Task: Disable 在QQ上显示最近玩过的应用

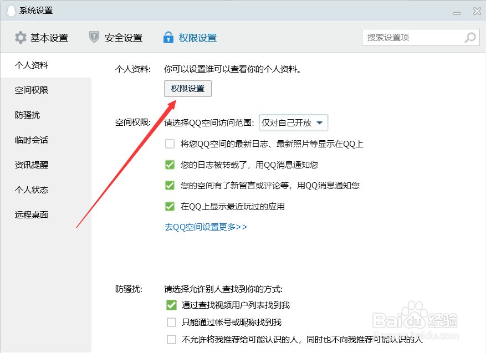Action: tap(170, 206)
